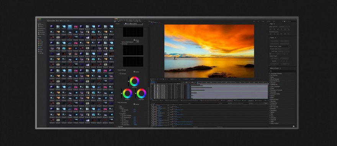This screenshot has height=146, width=337.
Task: Click the new bin icon below Effects list
Action: click(294, 126)
